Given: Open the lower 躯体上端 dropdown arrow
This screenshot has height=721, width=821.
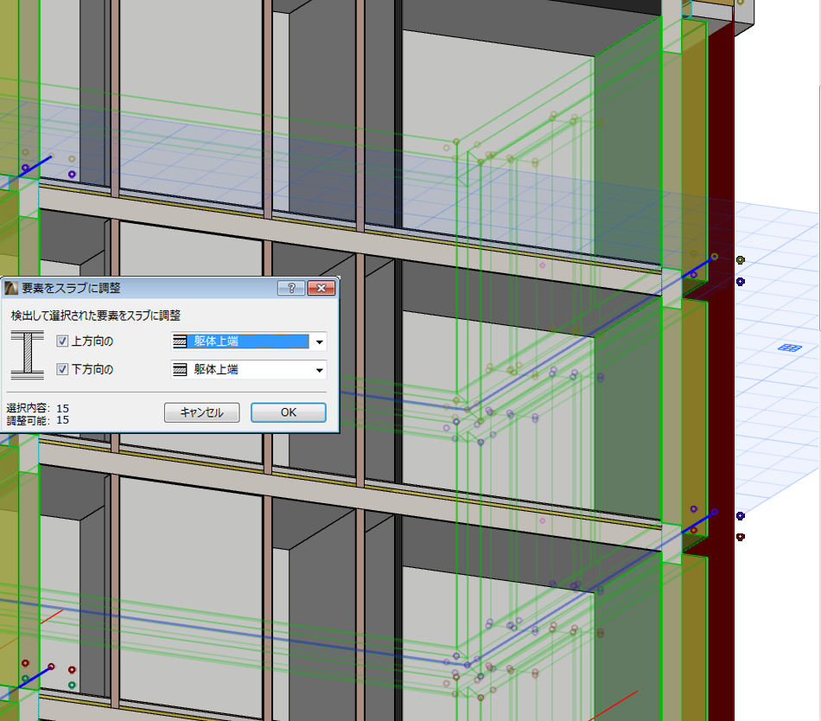Looking at the screenshot, I should coord(319,369).
